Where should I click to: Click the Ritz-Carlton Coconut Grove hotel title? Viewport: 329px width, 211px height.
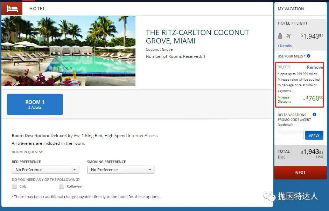[x=197, y=37]
